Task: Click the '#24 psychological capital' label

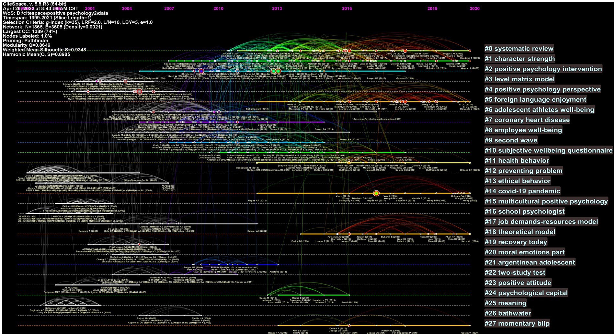Action: 526,293
